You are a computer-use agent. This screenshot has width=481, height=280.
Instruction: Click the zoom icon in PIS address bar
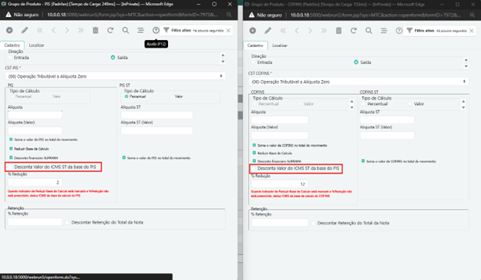click(x=229, y=15)
